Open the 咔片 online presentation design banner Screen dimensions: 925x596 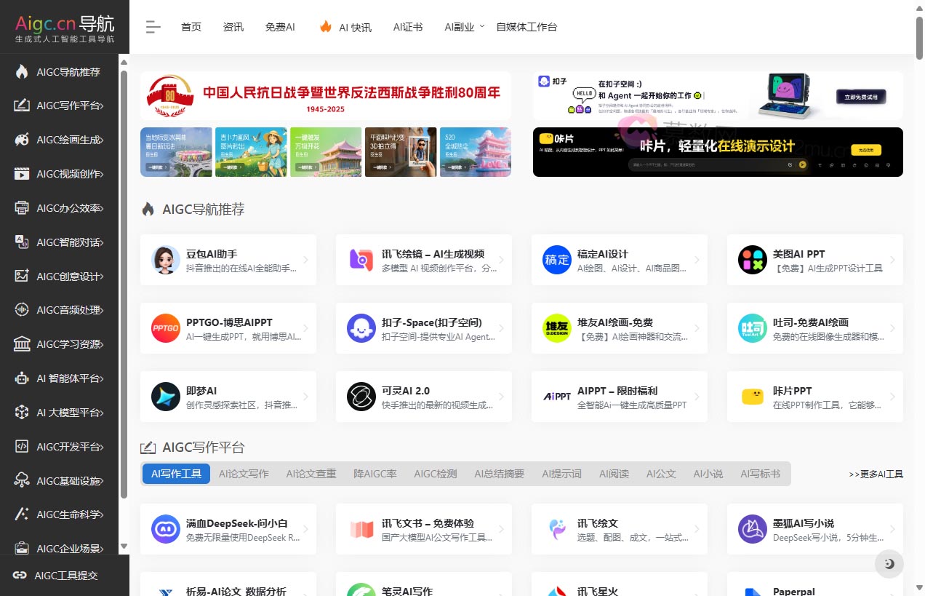[718, 152]
